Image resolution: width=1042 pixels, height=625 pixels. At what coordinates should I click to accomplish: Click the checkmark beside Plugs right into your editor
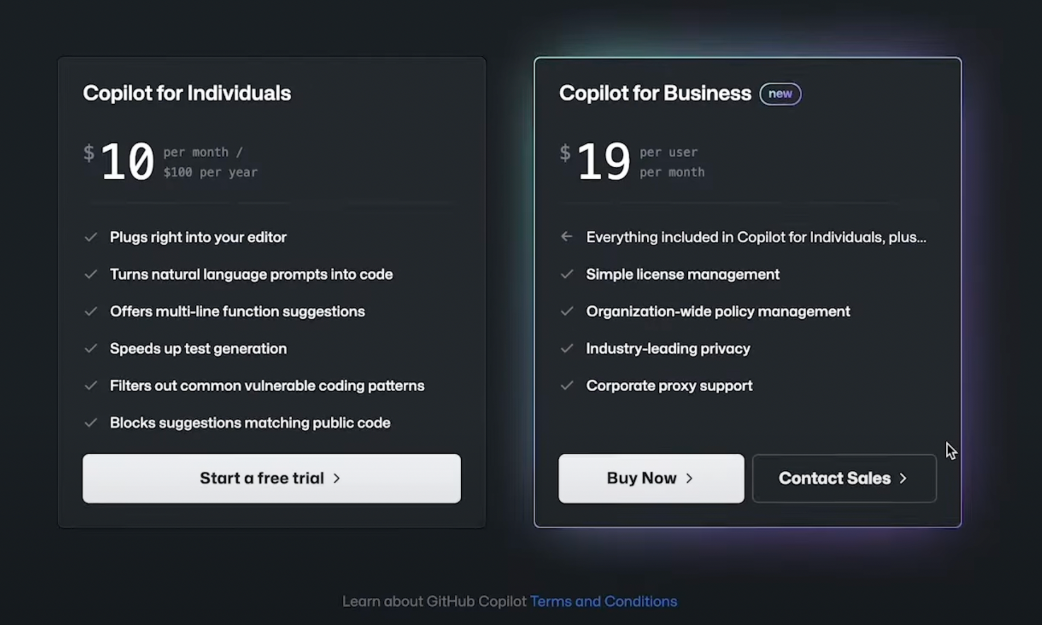pos(91,237)
